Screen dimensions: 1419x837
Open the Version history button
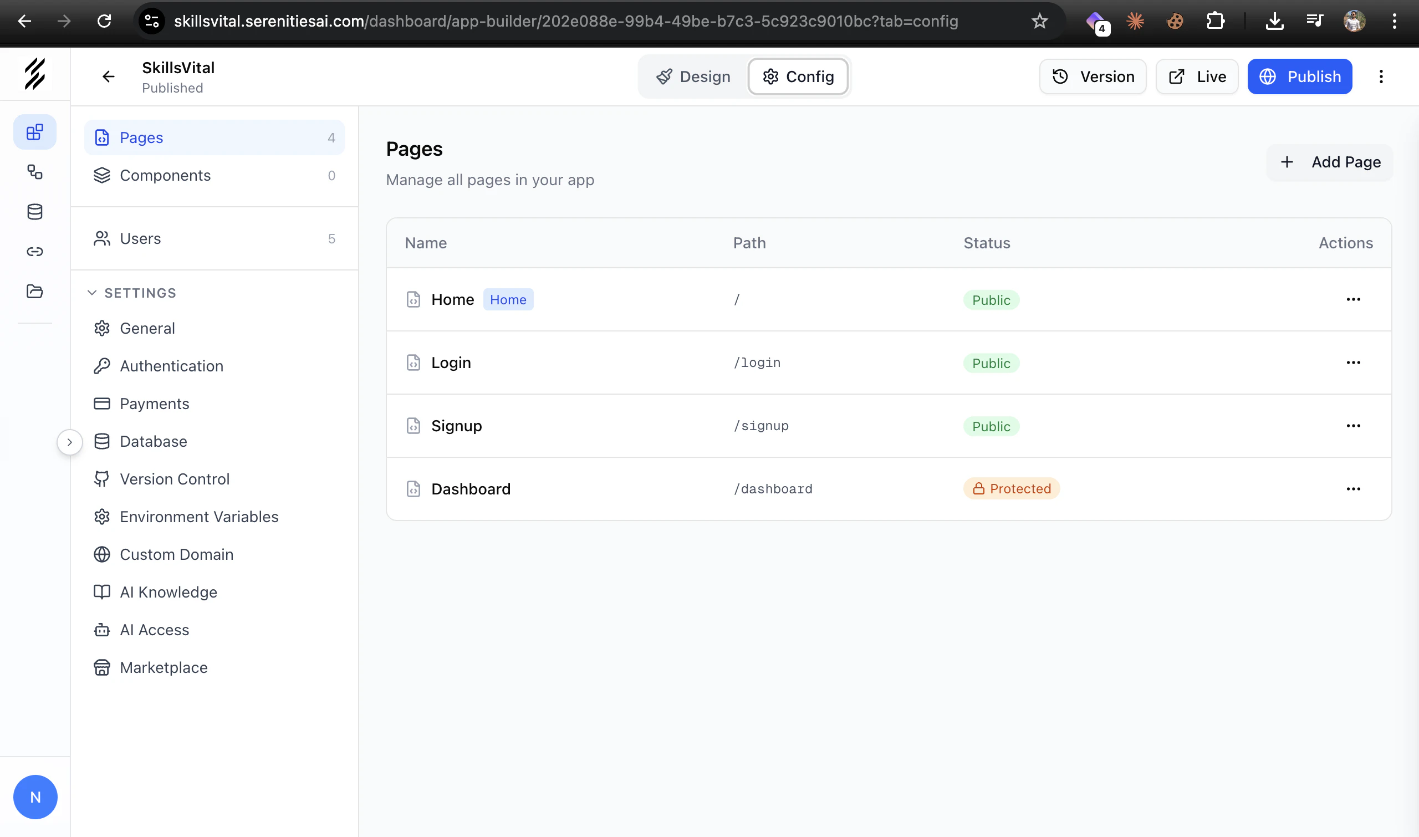coord(1093,76)
